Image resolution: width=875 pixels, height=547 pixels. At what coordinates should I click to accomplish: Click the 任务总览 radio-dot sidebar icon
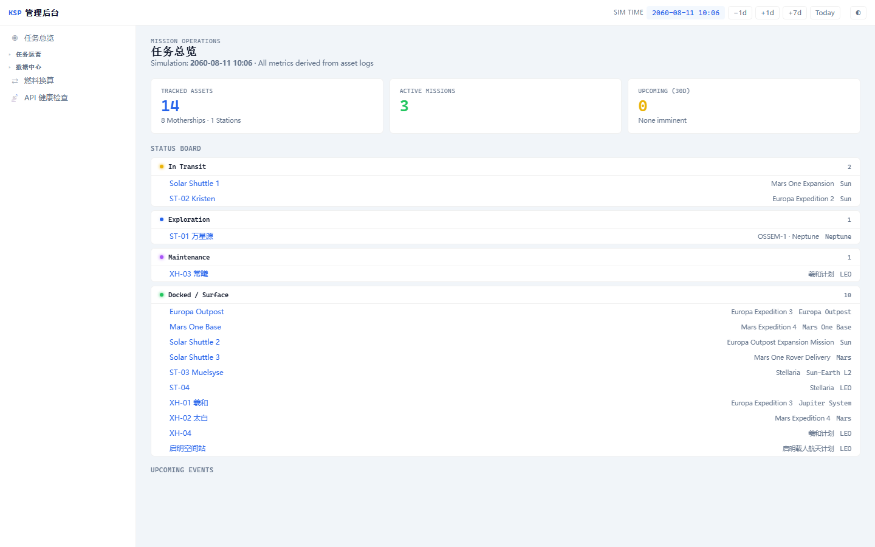[15, 38]
